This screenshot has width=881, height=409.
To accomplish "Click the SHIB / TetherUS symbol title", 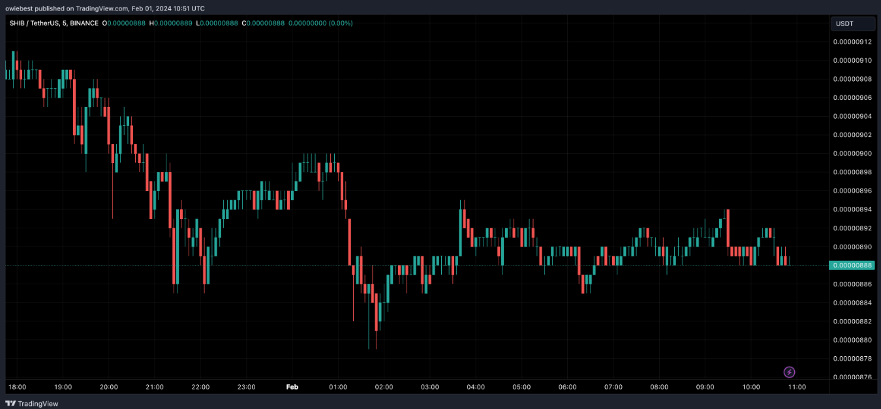I will (34, 23).
